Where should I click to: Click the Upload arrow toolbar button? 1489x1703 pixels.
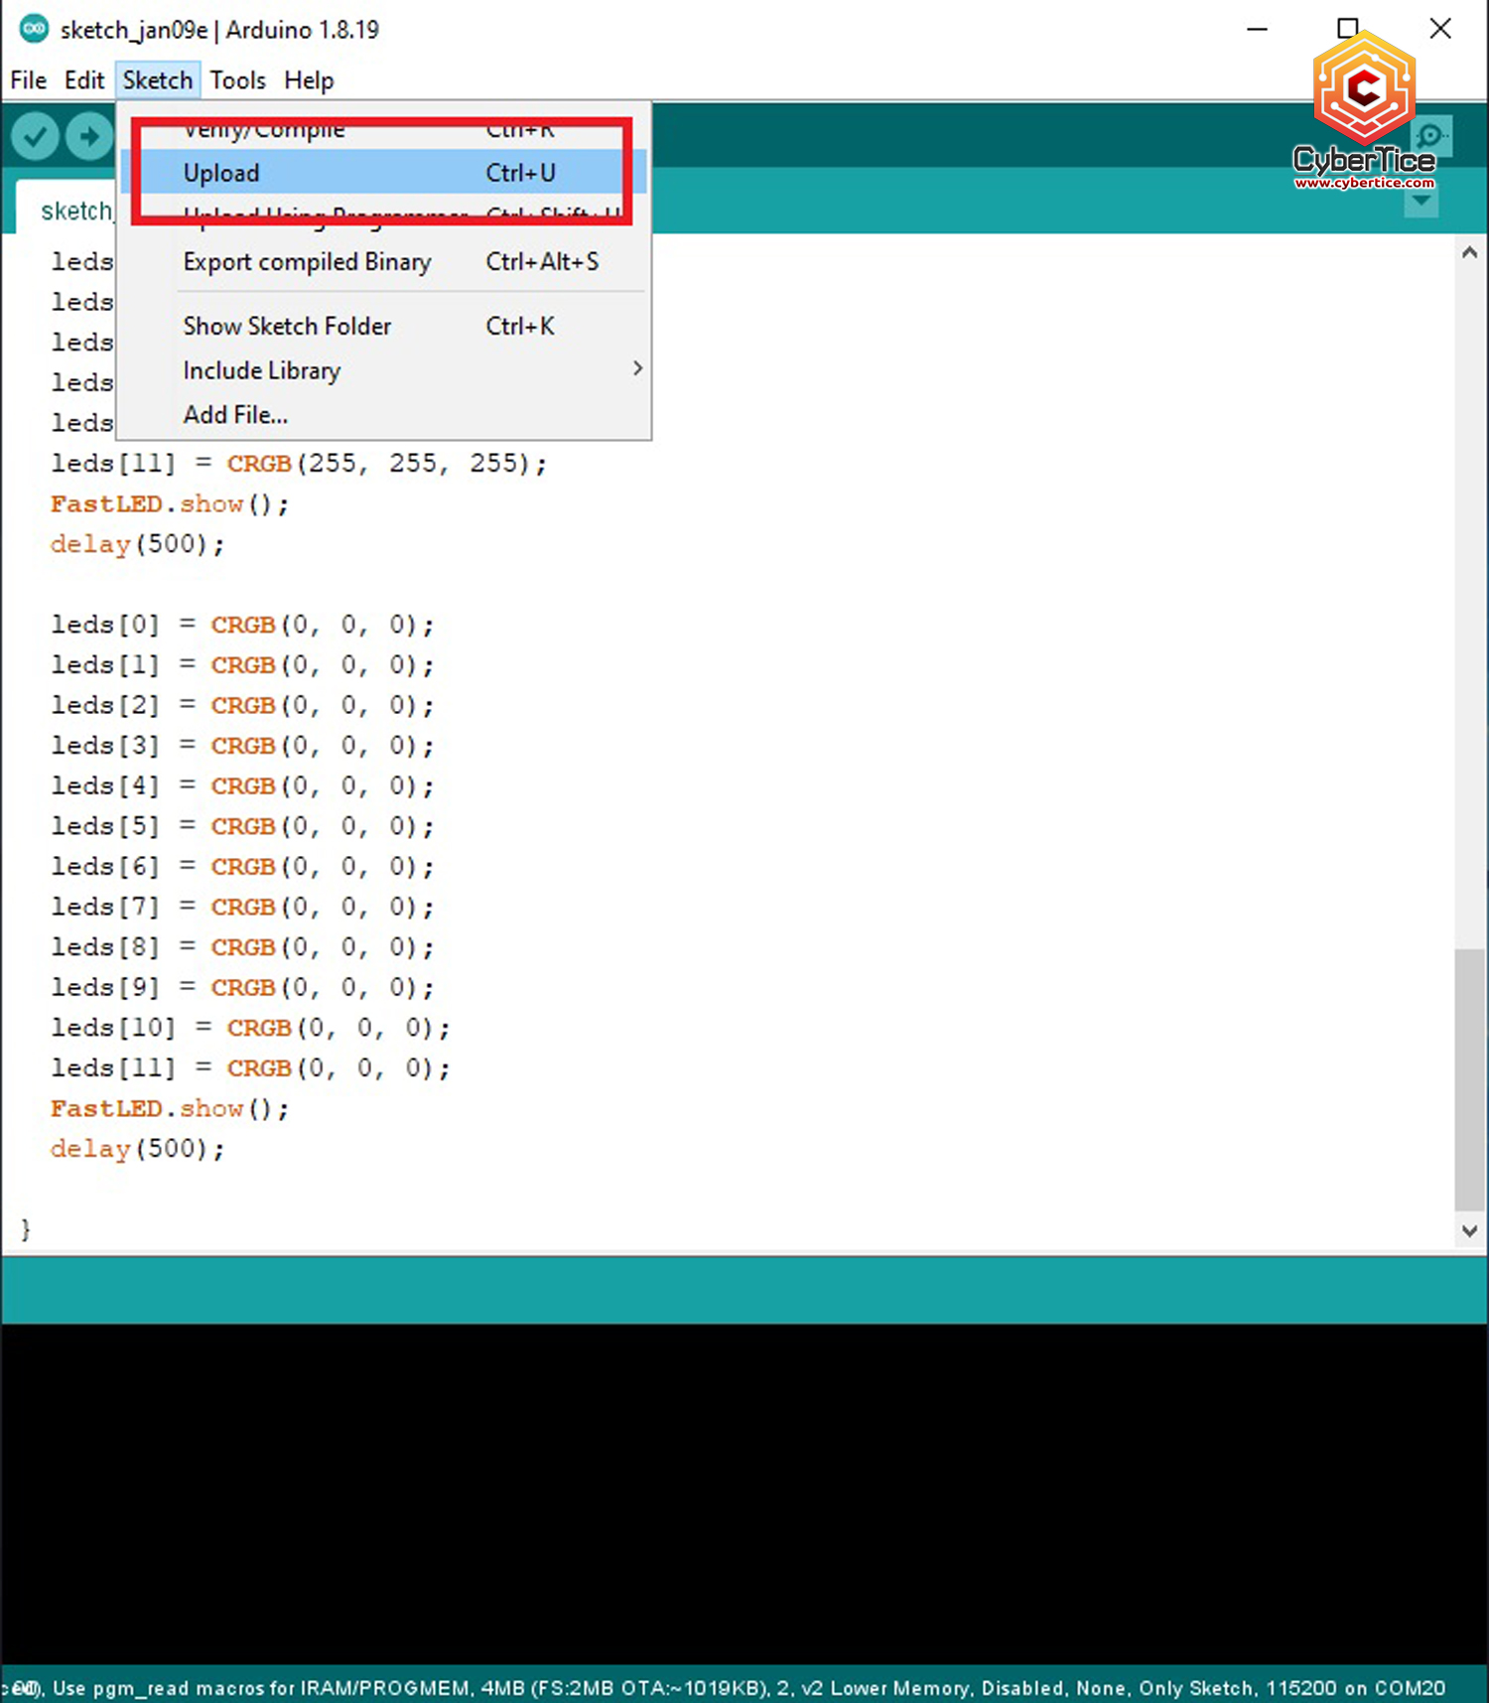point(89,136)
